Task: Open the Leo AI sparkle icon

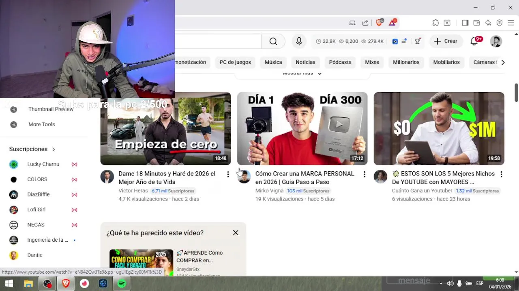Action: (488, 23)
